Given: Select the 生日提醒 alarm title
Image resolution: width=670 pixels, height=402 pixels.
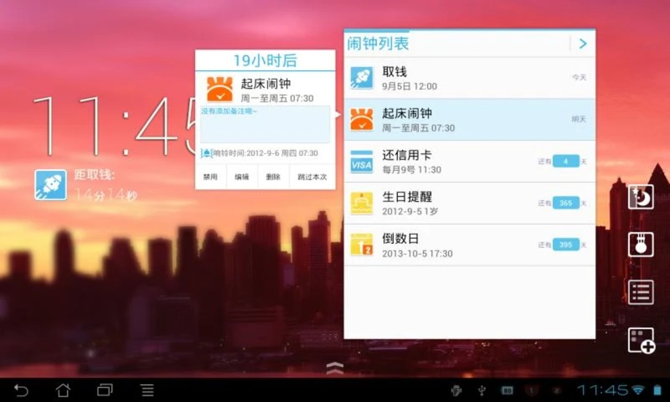Looking at the screenshot, I should (x=407, y=196).
